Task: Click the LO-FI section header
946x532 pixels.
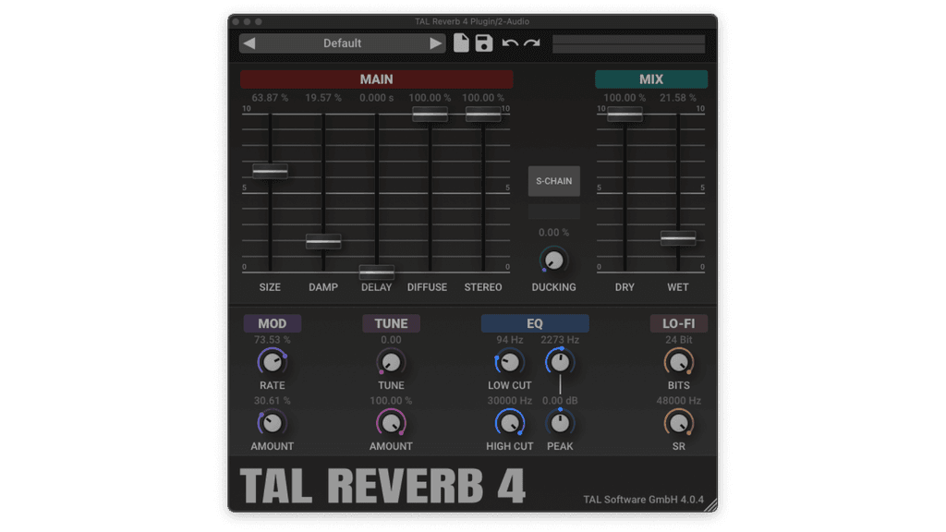Action: tap(679, 323)
